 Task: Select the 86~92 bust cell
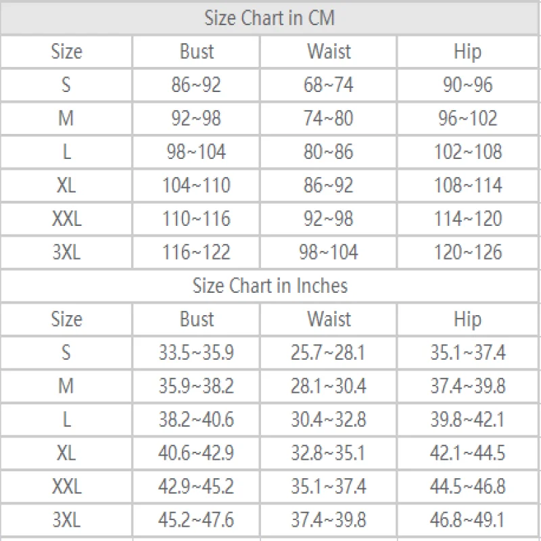pyautogui.click(x=196, y=85)
